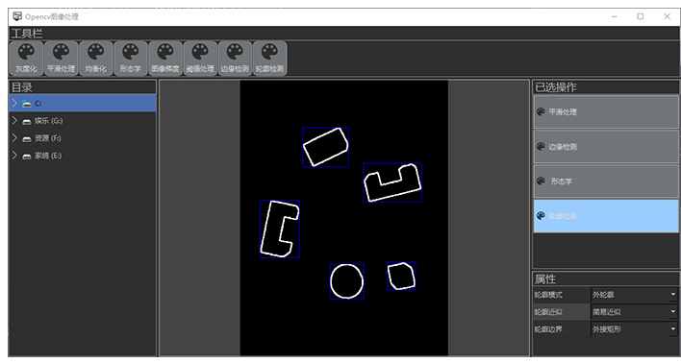Screen dimensions: 681x363
Task: Open the 轮廓模式 dropdown showing 外轮廓
Action: pyautogui.click(x=635, y=295)
